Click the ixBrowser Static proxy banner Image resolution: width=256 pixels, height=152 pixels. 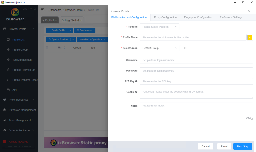76,143
